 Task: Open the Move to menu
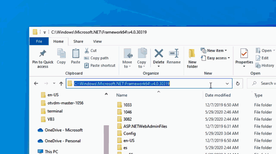(127, 58)
